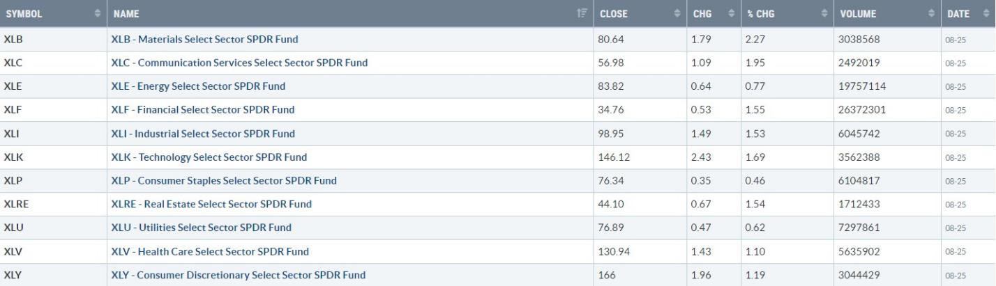Open XLP Consumer Staples fund link
996x286 pixels.
pyautogui.click(x=224, y=181)
